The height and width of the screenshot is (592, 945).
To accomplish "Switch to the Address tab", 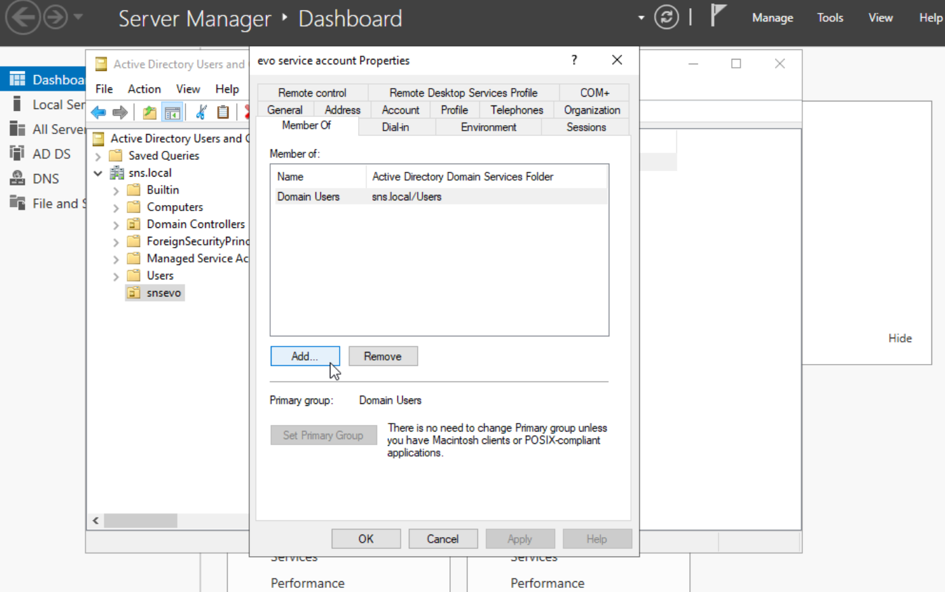I will tap(343, 110).
